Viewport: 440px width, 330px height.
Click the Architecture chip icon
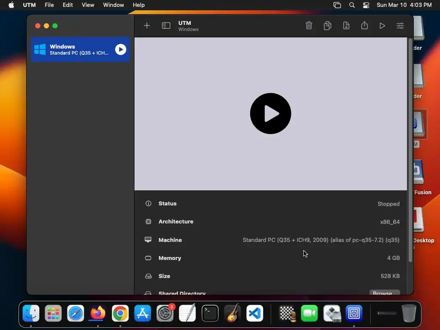[148, 222]
